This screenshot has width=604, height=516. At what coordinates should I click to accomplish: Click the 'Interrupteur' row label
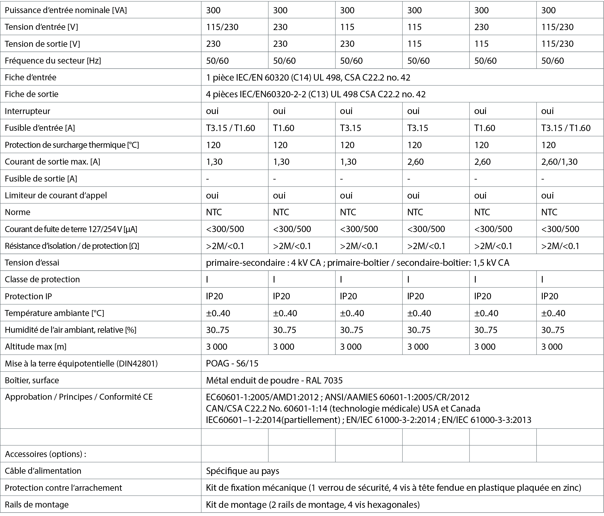[x=28, y=111]
